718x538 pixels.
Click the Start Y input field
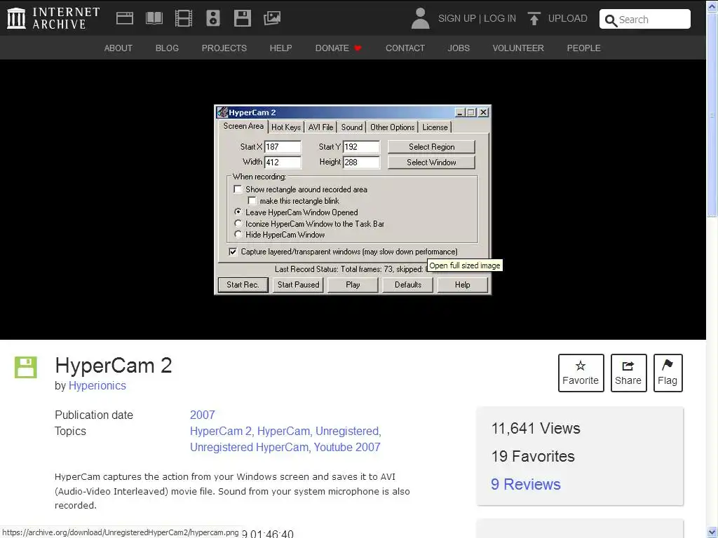point(361,147)
